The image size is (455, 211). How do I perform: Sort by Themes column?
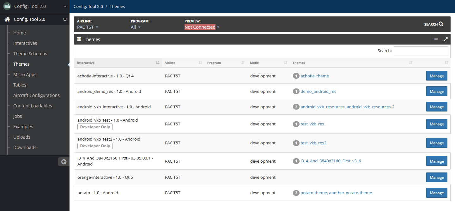pyautogui.click(x=352, y=63)
